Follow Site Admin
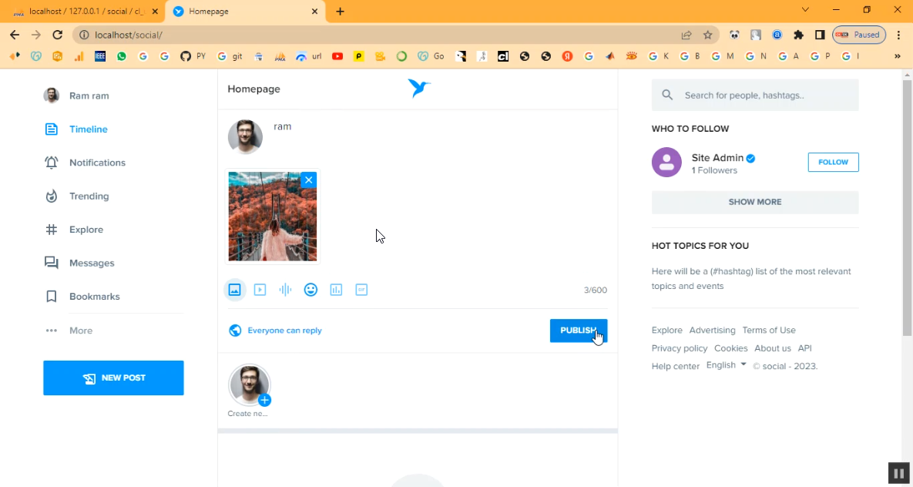This screenshot has width=913, height=487. tap(833, 162)
